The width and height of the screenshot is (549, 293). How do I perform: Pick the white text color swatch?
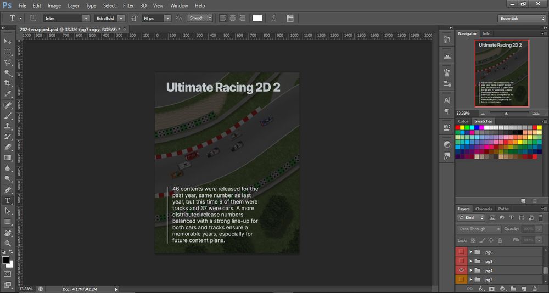[x=257, y=18]
